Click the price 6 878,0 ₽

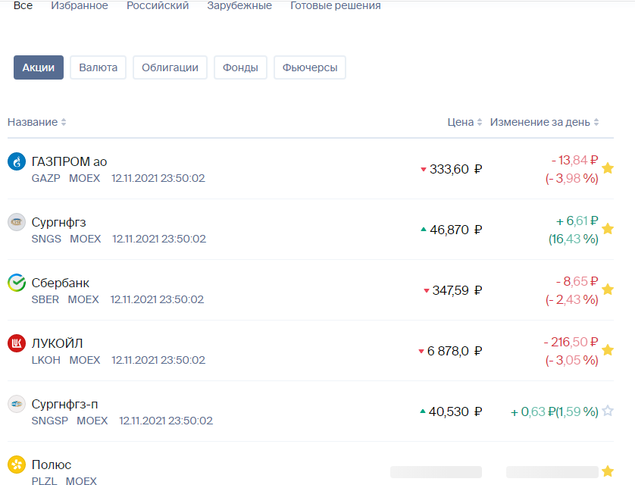[455, 351]
